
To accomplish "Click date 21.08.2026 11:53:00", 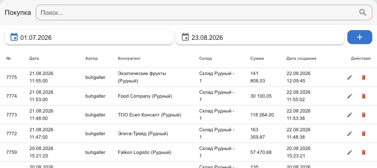I will (41, 96).
